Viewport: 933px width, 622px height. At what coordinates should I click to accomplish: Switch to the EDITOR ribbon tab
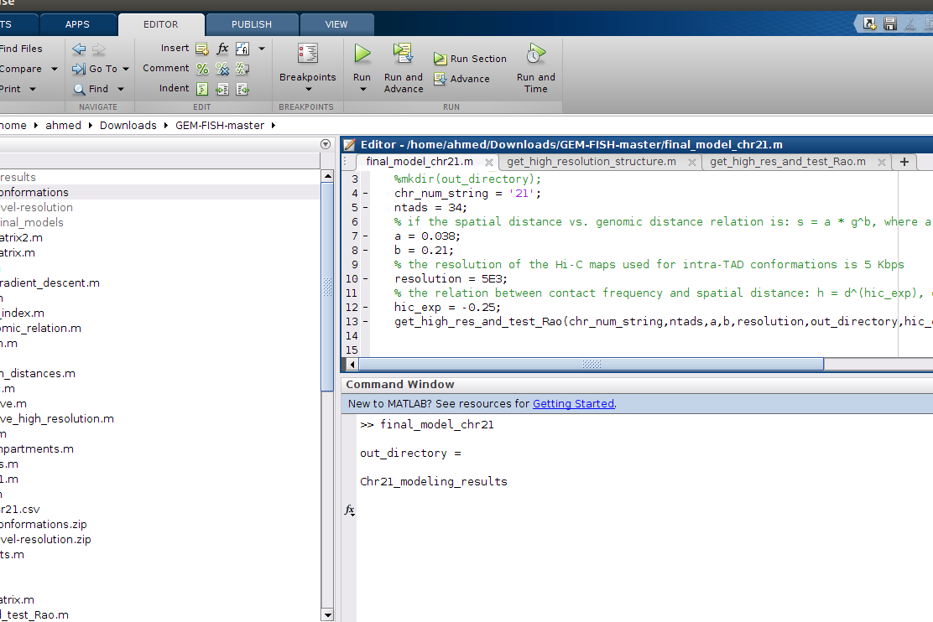click(160, 24)
